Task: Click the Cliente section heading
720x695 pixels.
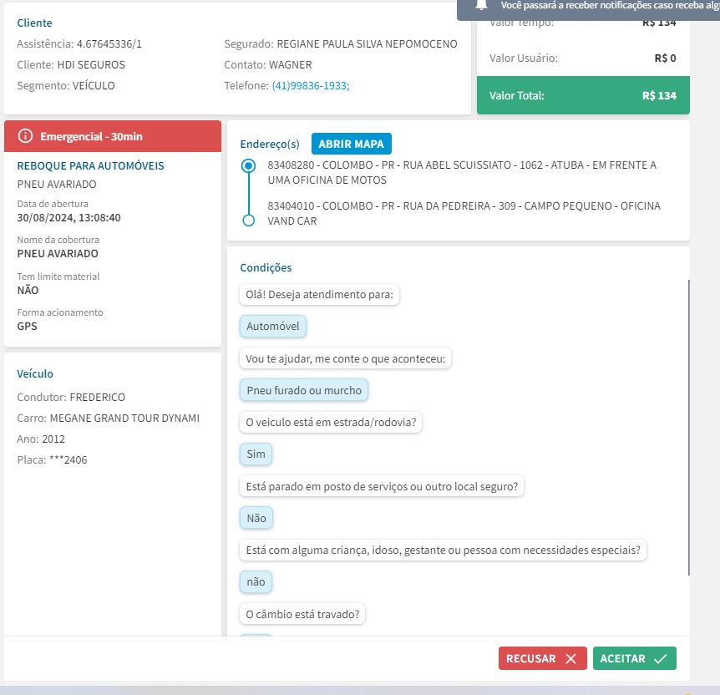Action: pos(34,23)
